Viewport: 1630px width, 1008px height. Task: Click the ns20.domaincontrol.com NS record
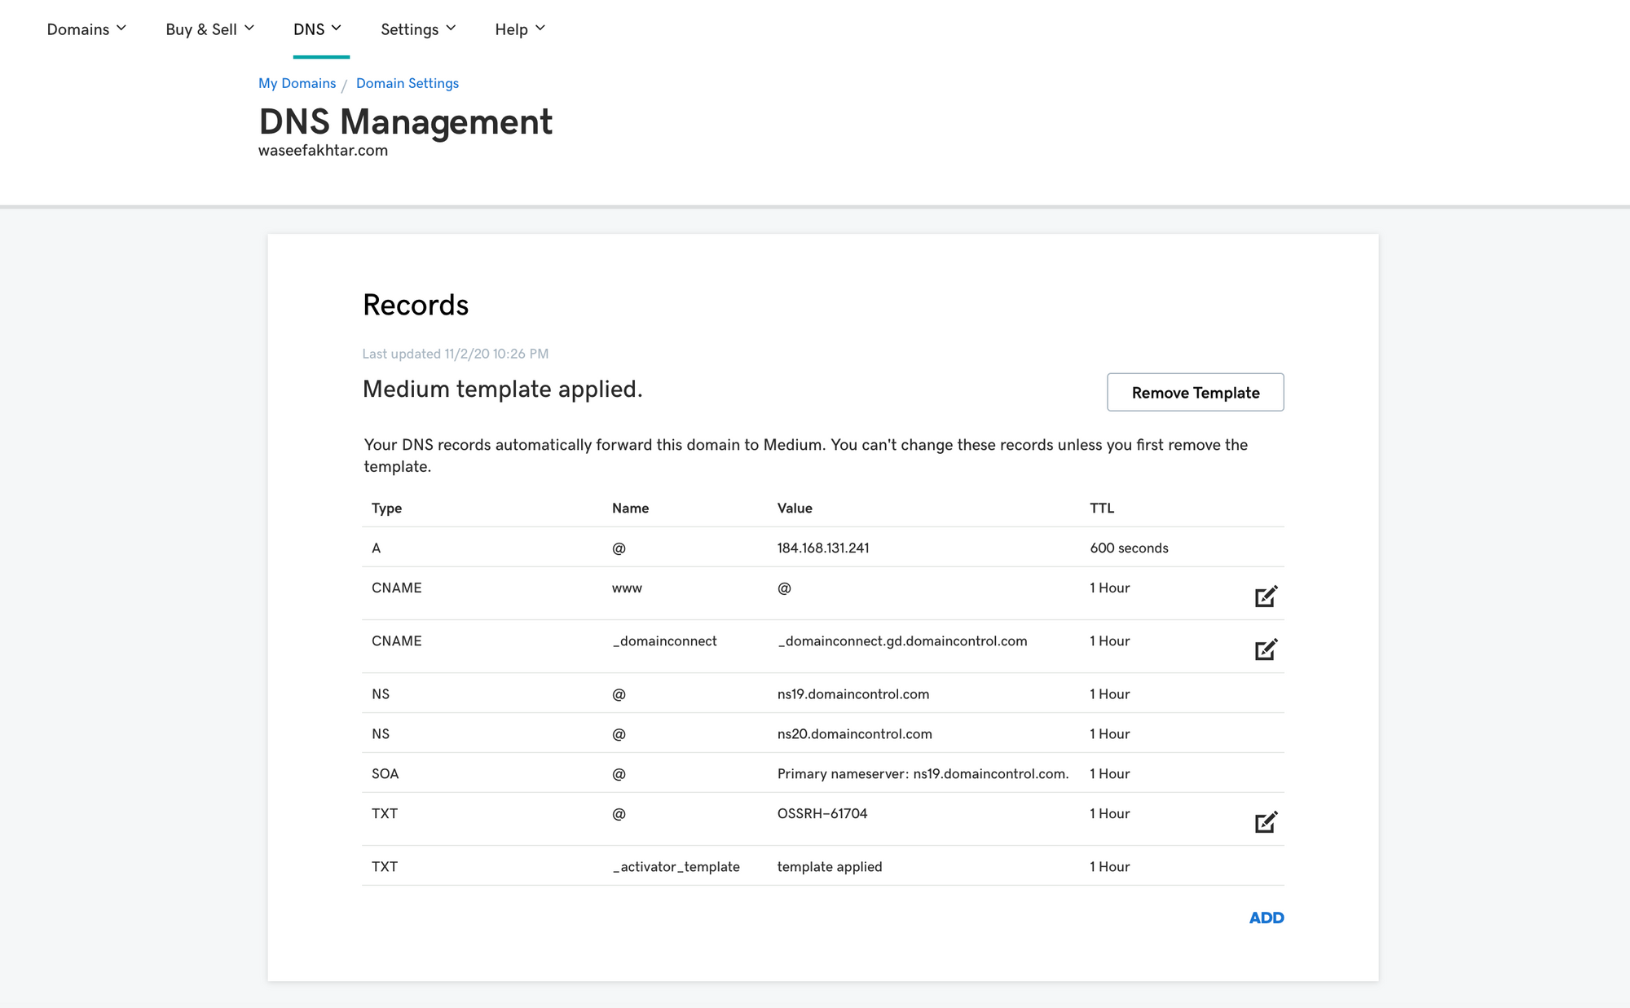854,734
